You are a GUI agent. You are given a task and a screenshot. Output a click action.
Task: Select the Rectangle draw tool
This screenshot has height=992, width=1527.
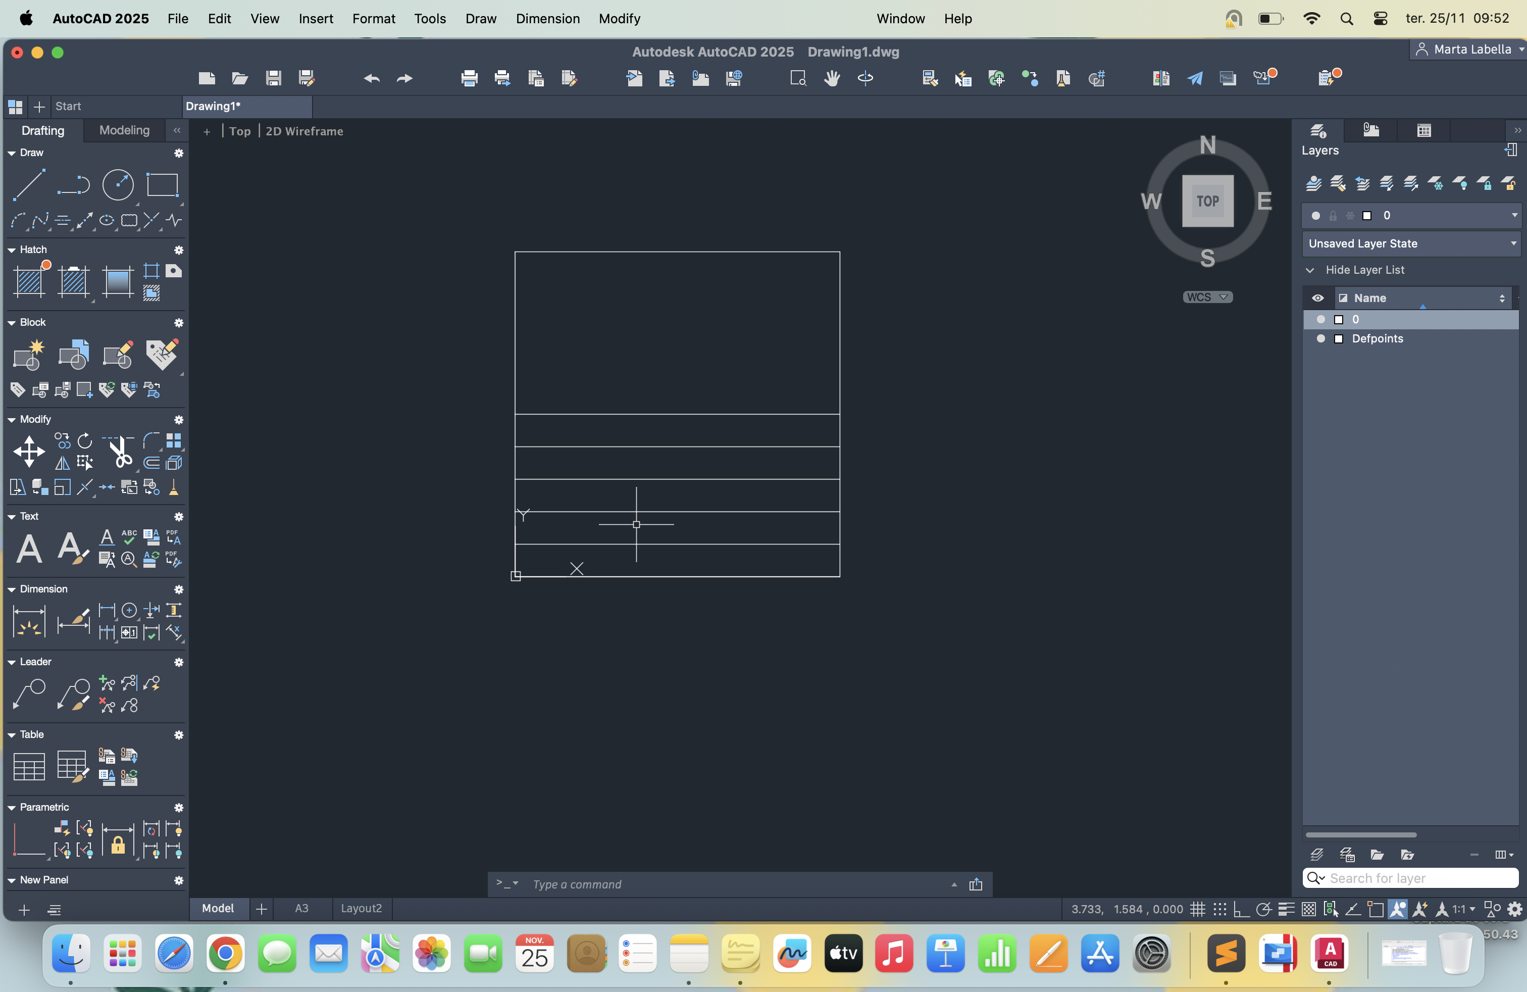pos(162,185)
